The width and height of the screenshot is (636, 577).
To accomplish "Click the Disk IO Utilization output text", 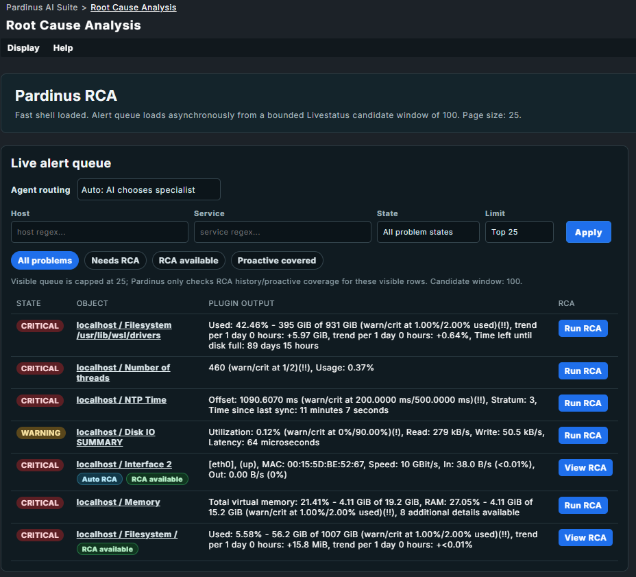I will click(376, 437).
